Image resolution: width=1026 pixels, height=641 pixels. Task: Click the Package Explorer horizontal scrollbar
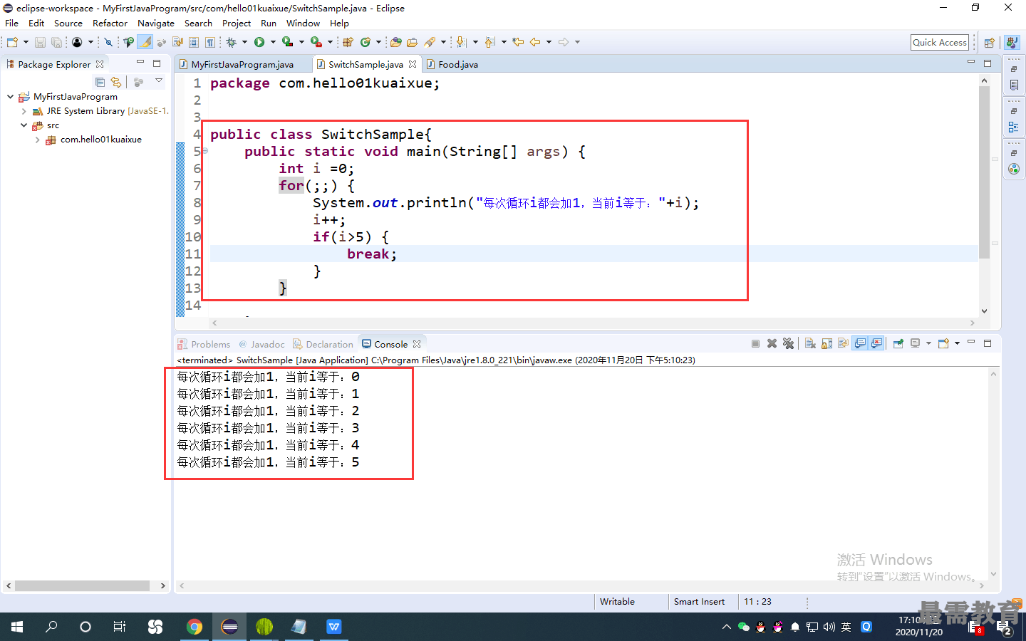pyautogui.click(x=82, y=585)
